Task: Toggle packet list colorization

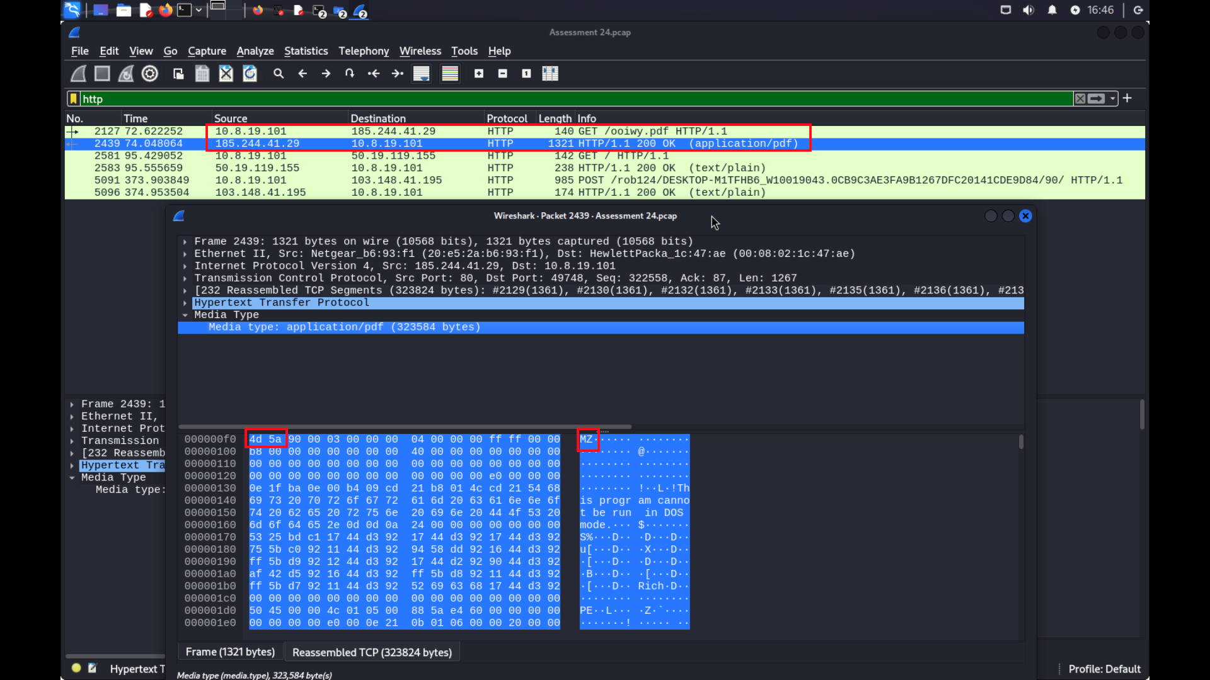Action: [450, 74]
